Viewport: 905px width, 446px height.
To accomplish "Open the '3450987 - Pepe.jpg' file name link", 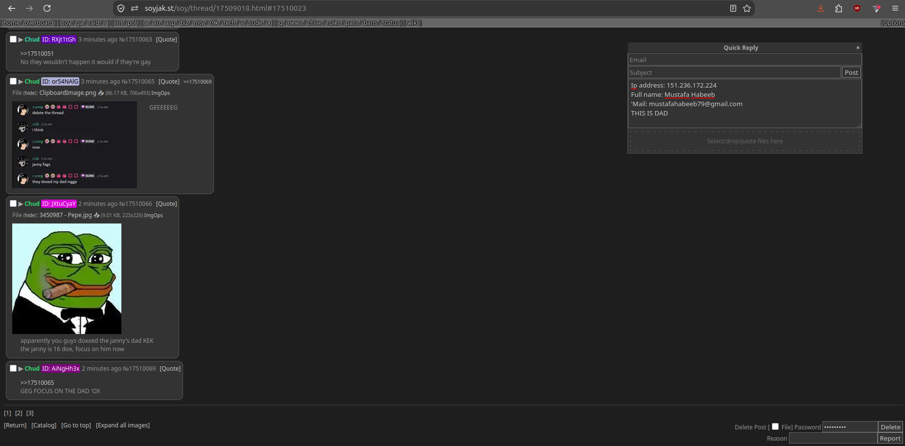I will [66, 215].
